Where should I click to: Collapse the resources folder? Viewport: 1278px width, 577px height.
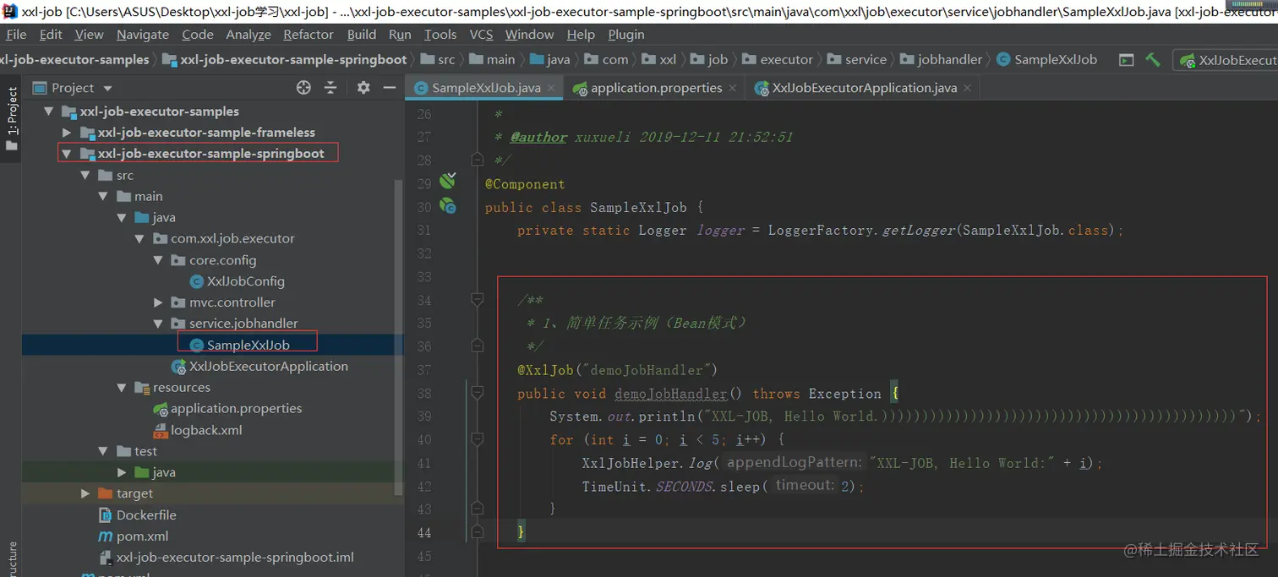(x=122, y=388)
